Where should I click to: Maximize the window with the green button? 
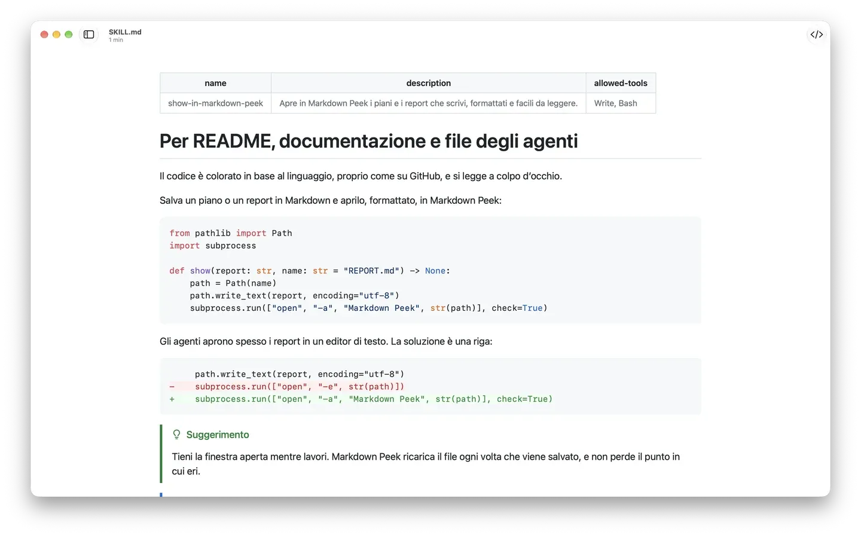point(69,35)
